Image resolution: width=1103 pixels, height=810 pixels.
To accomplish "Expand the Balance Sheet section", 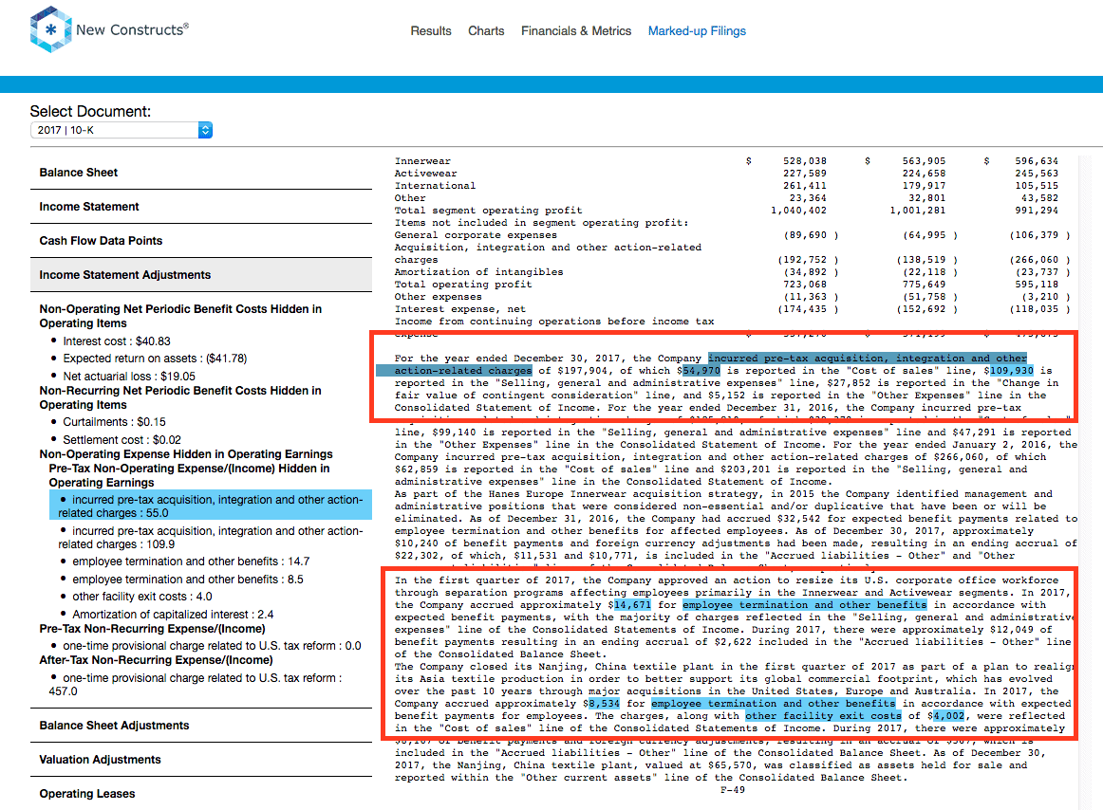I will [x=201, y=173].
